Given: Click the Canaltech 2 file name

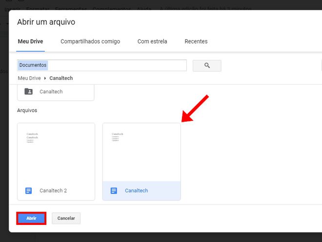Looking at the screenshot, I should click(x=53, y=191).
